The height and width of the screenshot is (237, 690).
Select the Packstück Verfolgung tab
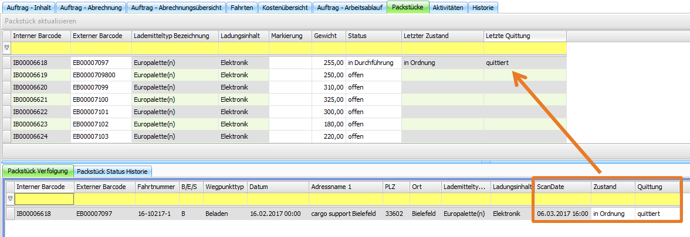[x=38, y=171]
